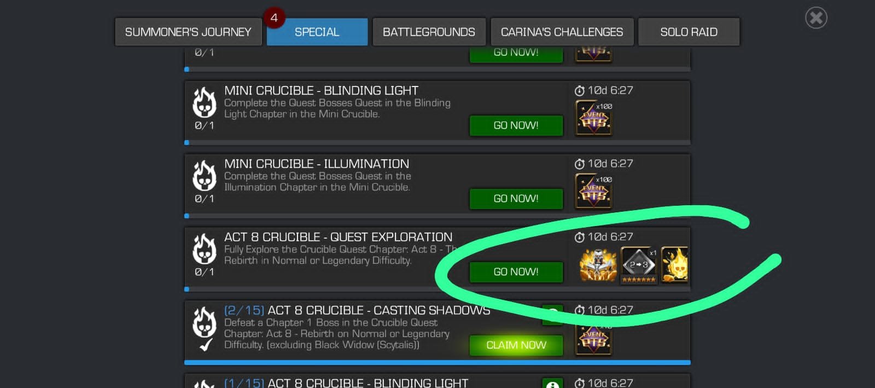Switch to the Battlegrounds tab
The width and height of the screenshot is (875, 388).
[x=429, y=32]
